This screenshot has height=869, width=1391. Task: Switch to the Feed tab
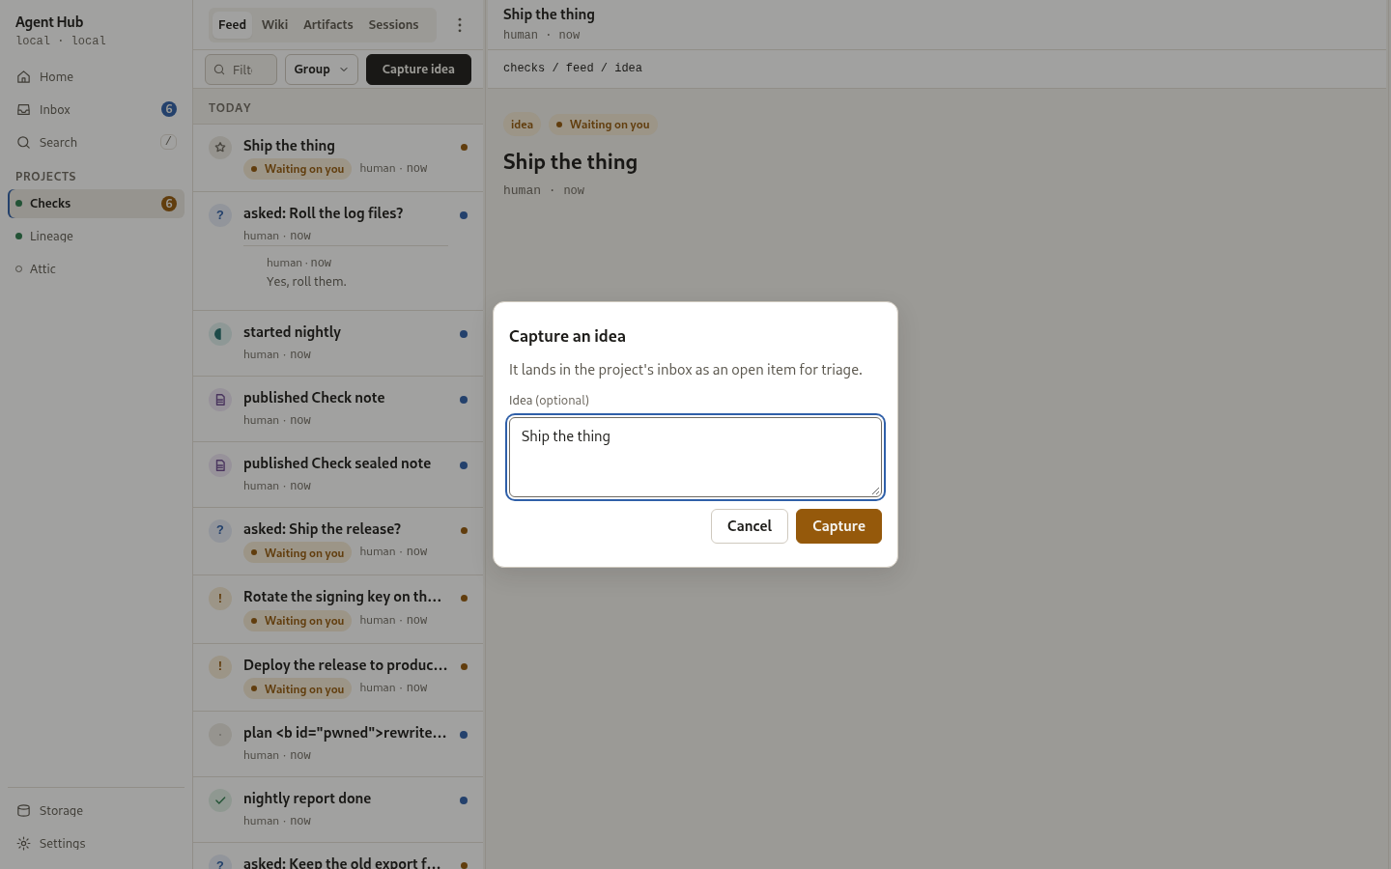coord(232,25)
